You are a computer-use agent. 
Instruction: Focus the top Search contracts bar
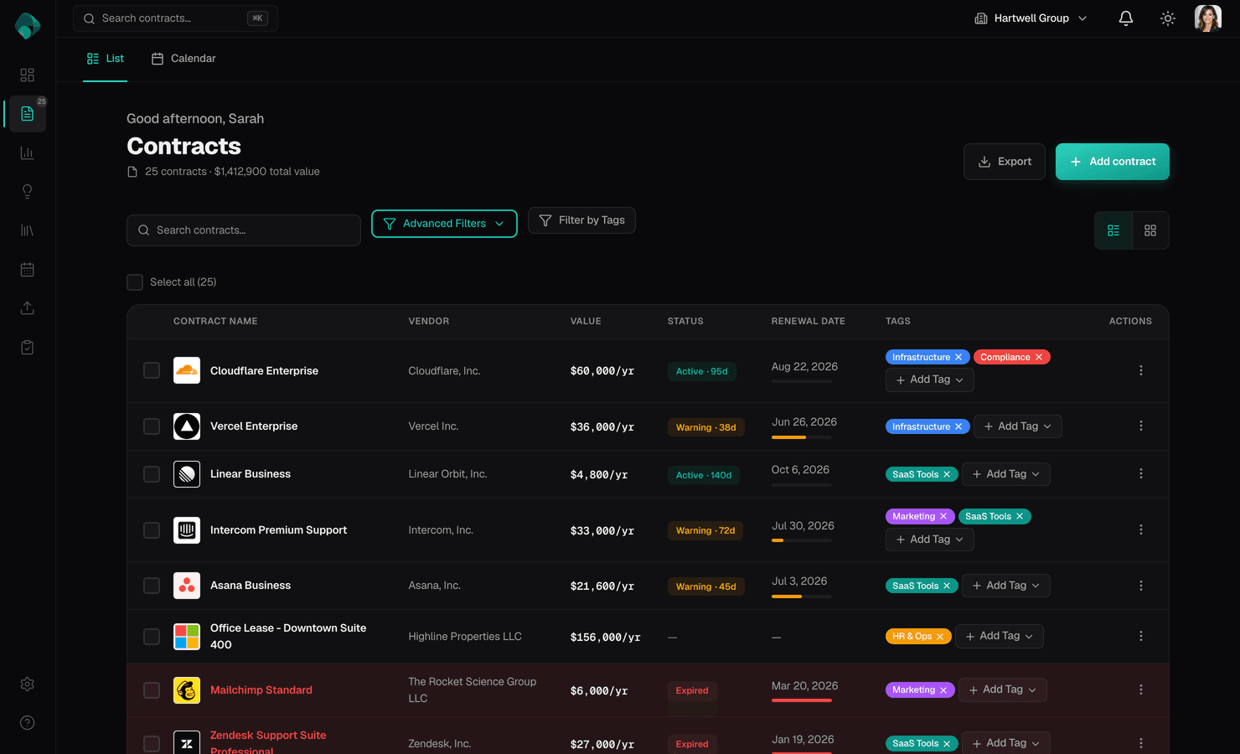click(x=175, y=18)
